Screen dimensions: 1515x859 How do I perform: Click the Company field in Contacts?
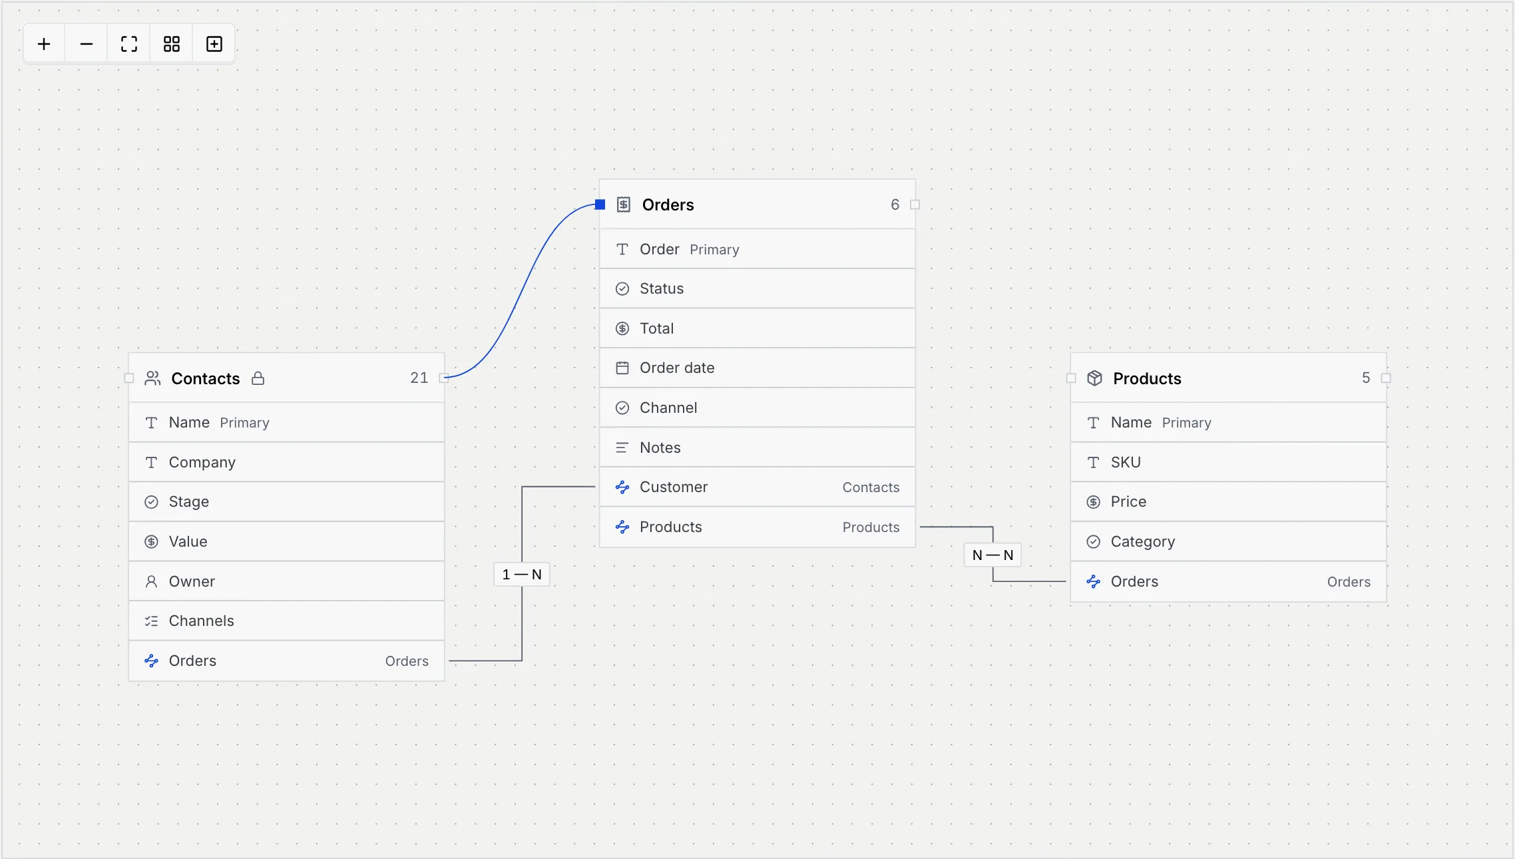(286, 462)
